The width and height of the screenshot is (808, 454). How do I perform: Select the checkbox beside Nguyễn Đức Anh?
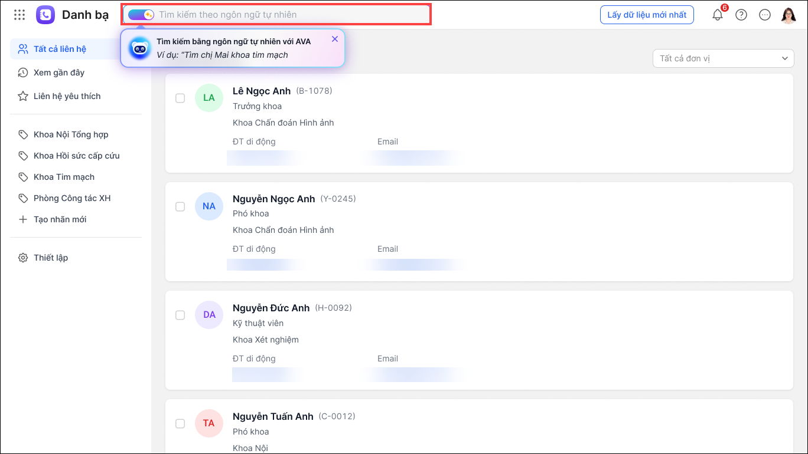180,315
